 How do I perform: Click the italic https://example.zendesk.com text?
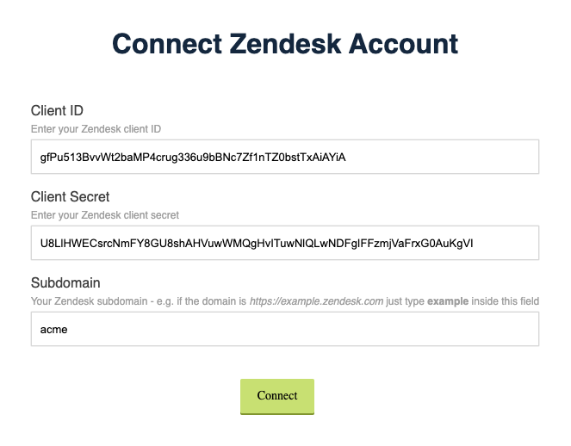pyautogui.click(x=315, y=301)
